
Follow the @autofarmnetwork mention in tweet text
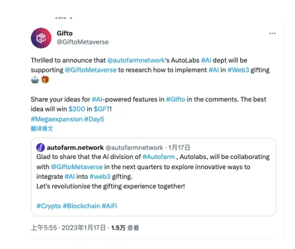136,61
